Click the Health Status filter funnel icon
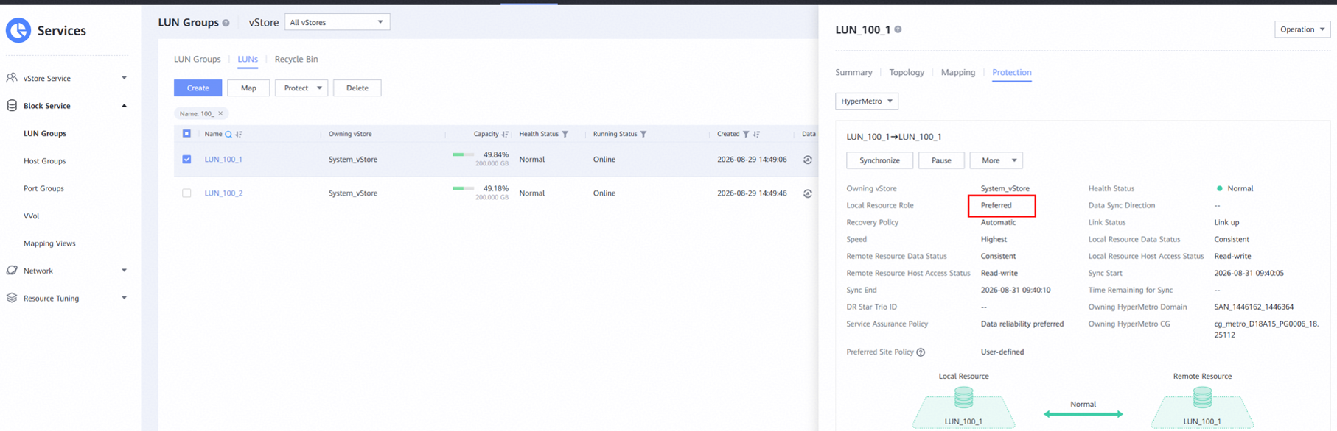 [565, 134]
